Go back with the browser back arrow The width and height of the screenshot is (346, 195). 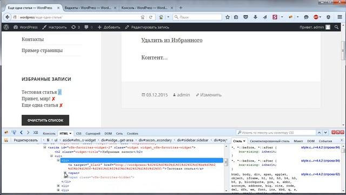click(7, 17)
